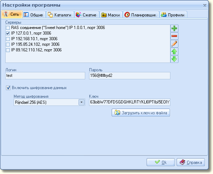Click the Пароль input field
The image size is (213, 174).
(130, 75)
